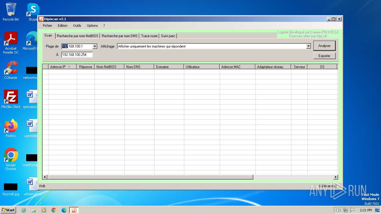Switch to the Trace route tab

[x=149, y=36]
